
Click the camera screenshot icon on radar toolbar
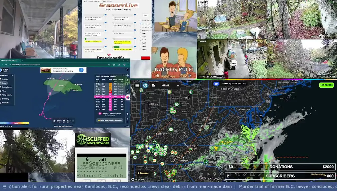(222, 174)
